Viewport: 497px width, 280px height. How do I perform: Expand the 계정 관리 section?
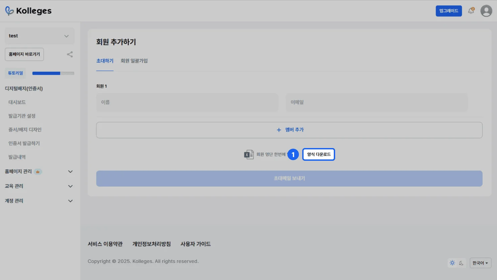pos(71,201)
